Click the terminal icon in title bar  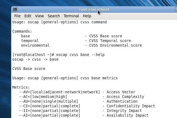(15, 9)
